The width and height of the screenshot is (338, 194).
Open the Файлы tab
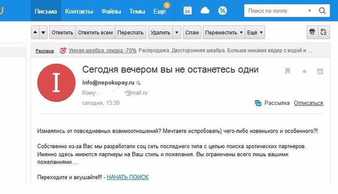[111, 11]
